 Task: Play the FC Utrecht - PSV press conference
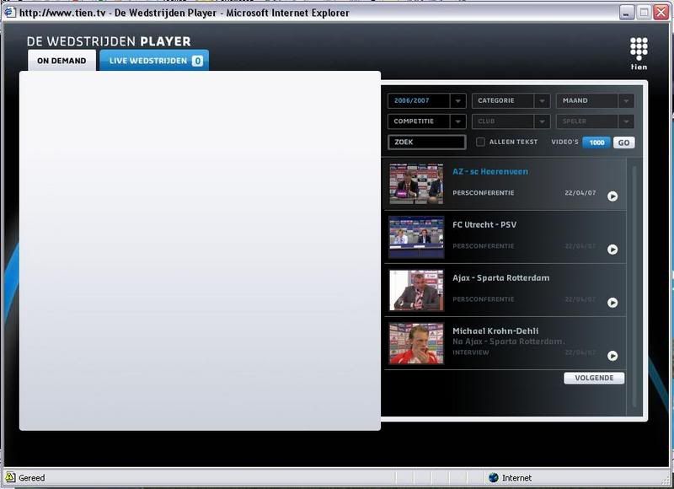tap(612, 250)
